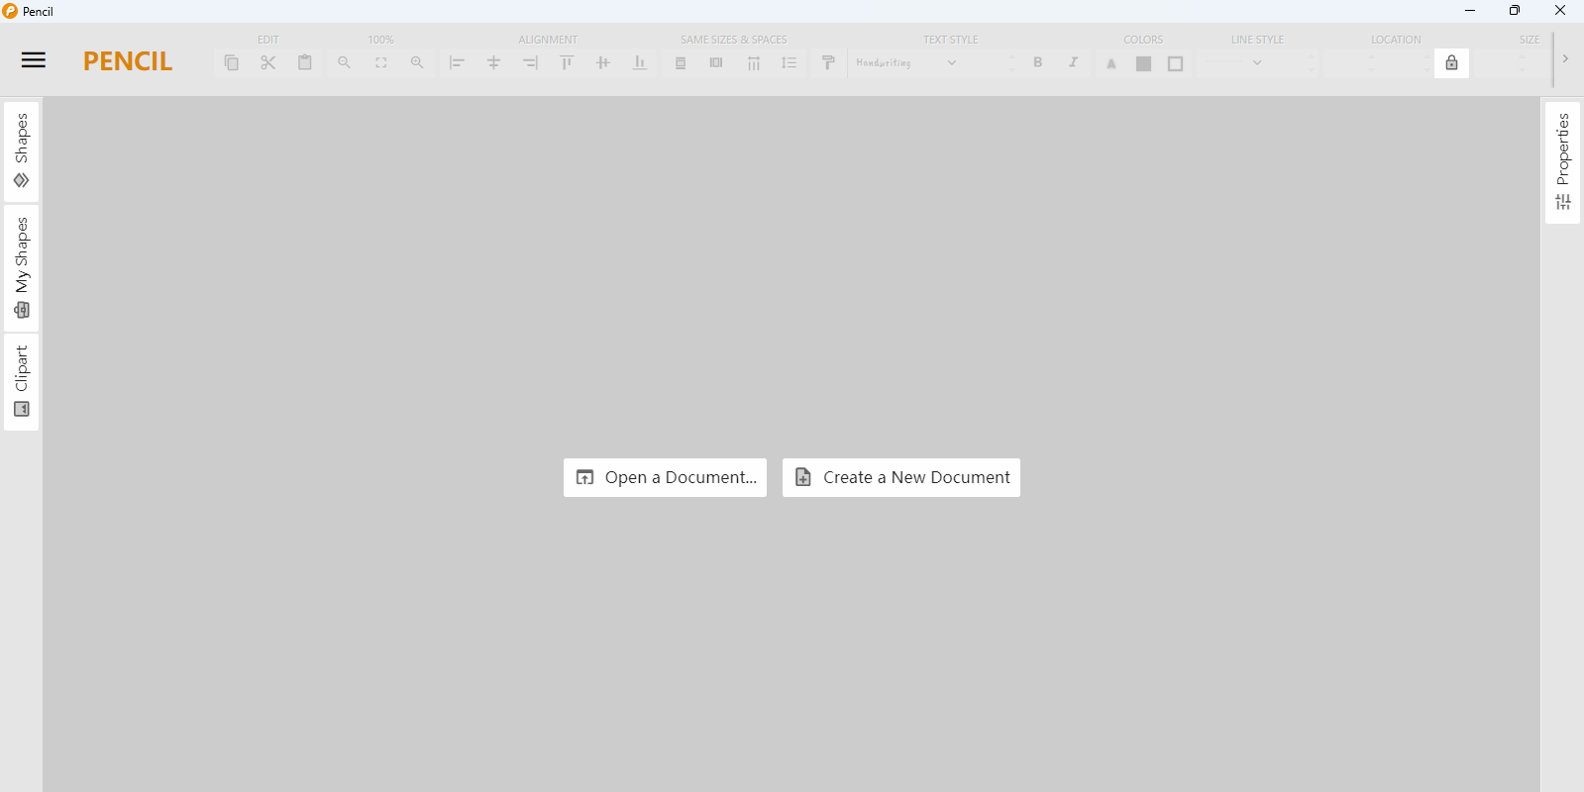Click the Zoom Out magnifier
The image size is (1584, 792).
[344, 62]
